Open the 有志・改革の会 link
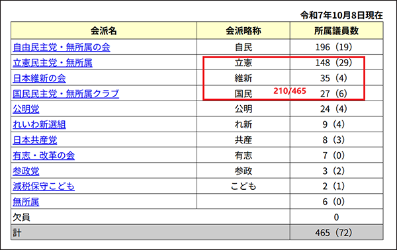397x250 pixels. (x=44, y=155)
